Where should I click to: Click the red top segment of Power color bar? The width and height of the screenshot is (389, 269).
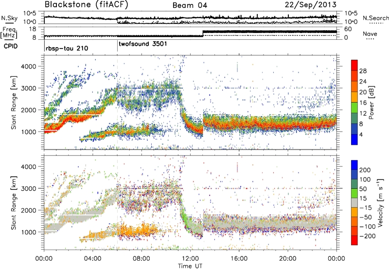354,66
